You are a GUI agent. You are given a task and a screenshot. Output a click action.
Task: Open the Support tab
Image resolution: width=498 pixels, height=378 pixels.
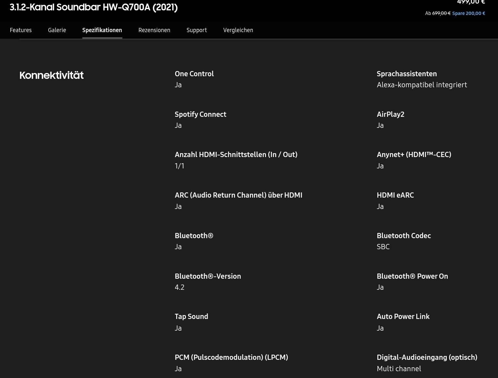(196, 30)
